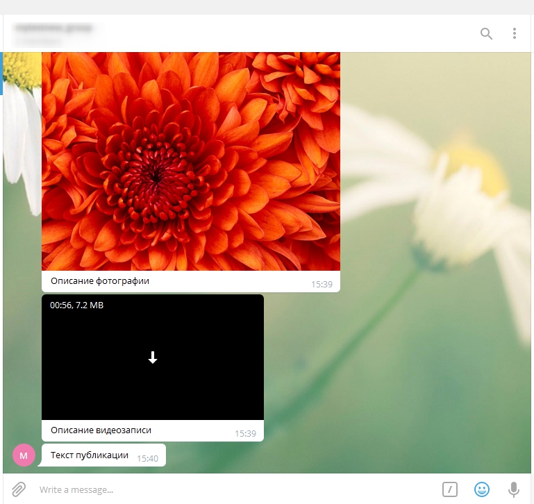Click the 15:39 timestamp under the video
The image size is (534, 504).
pyautogui.click(x=245, y=433)
